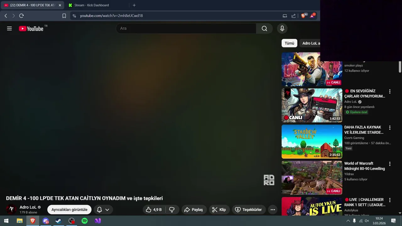Screen dimensions: 402x226
Task: Open Spotify from the taskbar
Action: [84, 221]
